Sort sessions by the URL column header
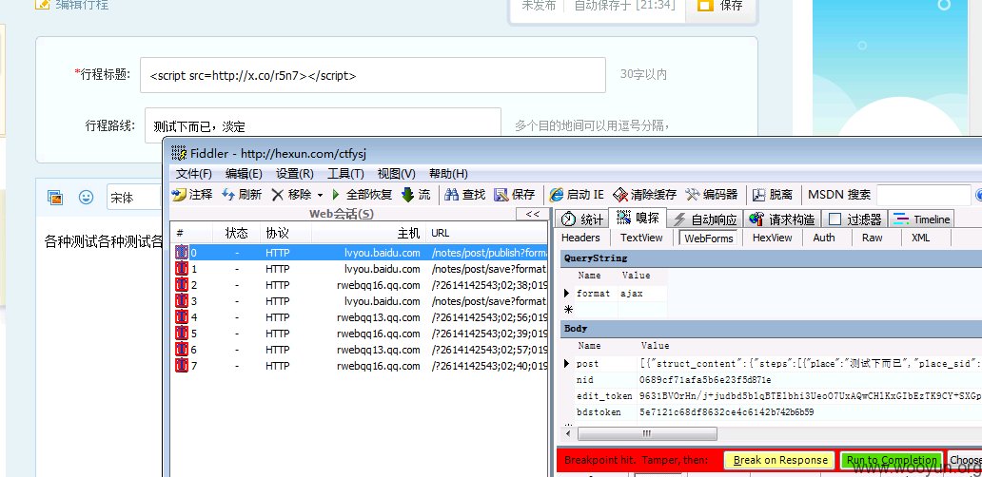Viewport: 982px width, 477px height. pos(487,233)
